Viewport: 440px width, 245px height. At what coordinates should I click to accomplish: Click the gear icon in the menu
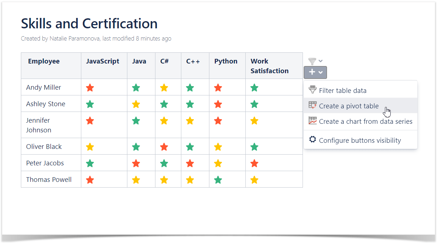pyautogui.click(x=313, y=140)
